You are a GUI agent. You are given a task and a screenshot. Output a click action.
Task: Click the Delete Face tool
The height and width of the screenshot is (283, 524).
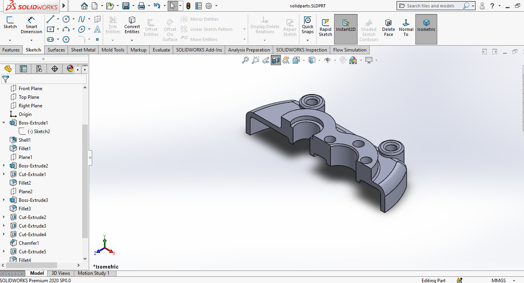pos(388,27)
